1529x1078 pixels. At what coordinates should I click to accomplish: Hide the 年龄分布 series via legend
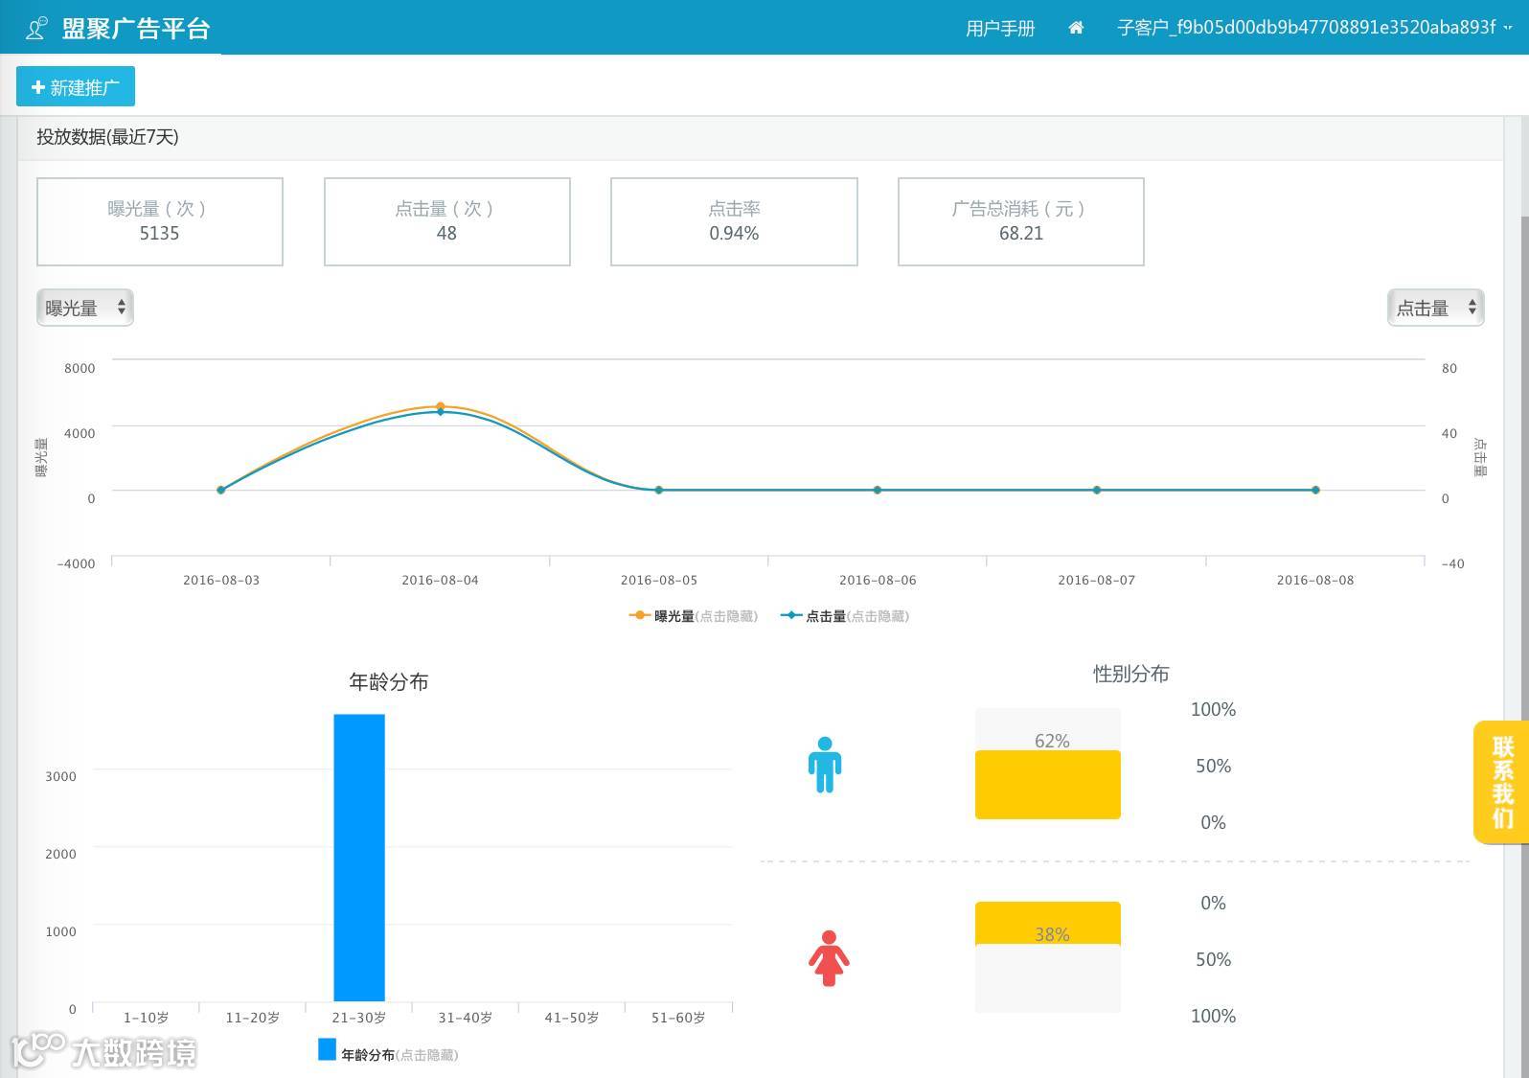tap(388, 1053)
